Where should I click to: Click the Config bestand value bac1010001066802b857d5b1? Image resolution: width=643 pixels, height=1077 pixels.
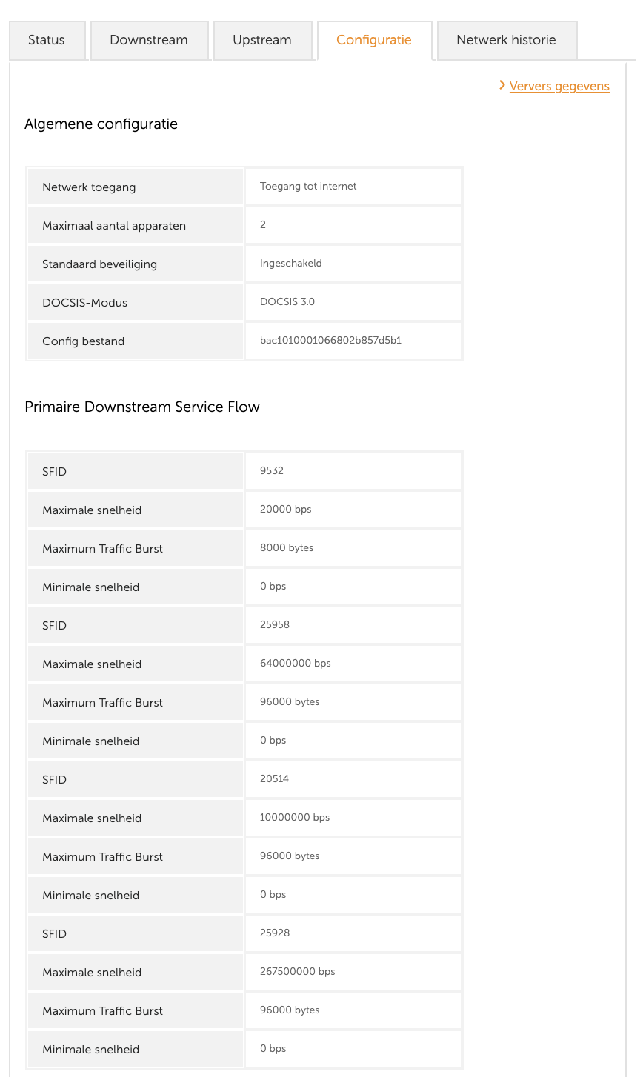tap(330, 341)
